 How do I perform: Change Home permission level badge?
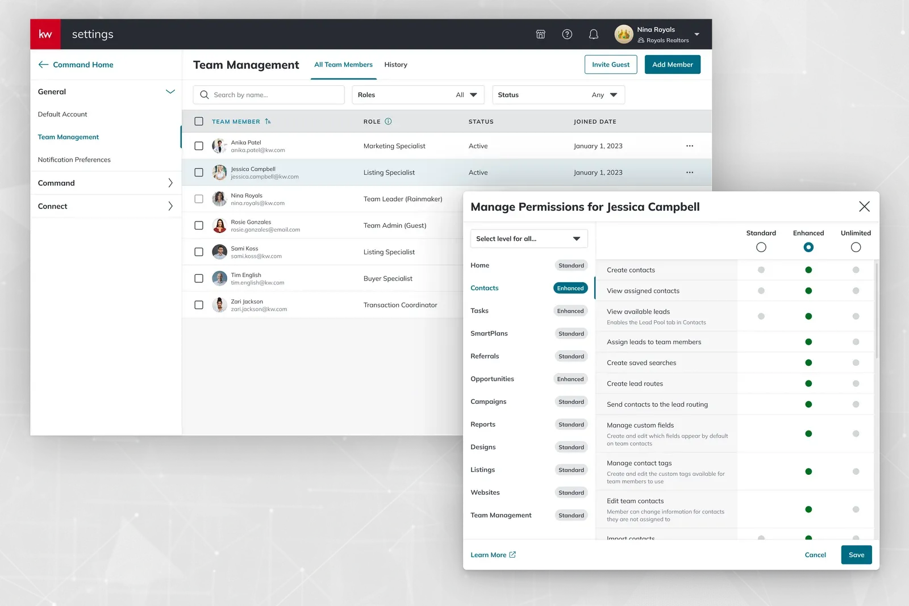pyautogui.click(x=571, y=265)
